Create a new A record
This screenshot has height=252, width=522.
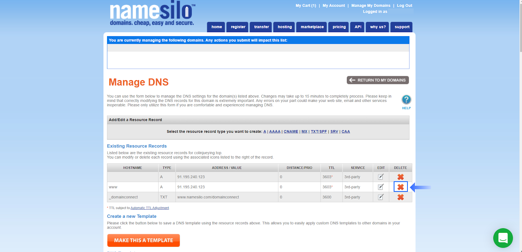pyautogui.click(x=265, y=132)
